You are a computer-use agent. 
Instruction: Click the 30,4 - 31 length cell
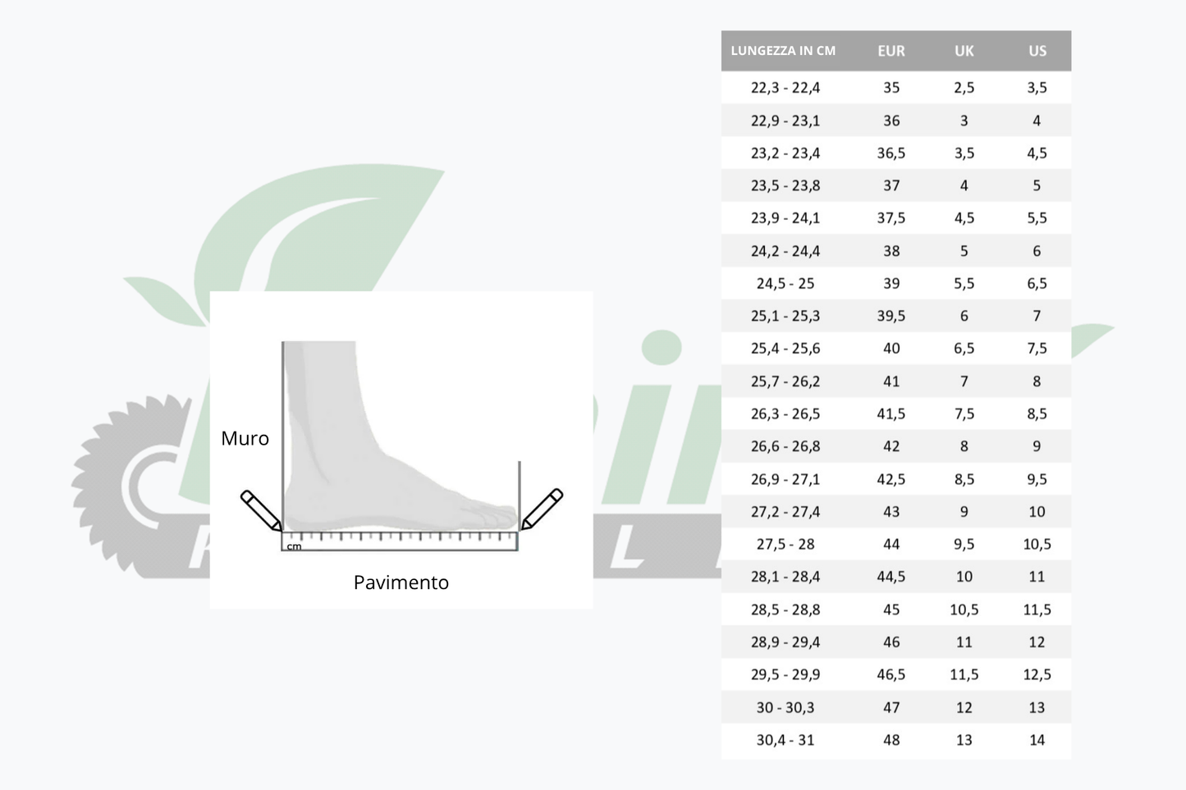point(785,740)
